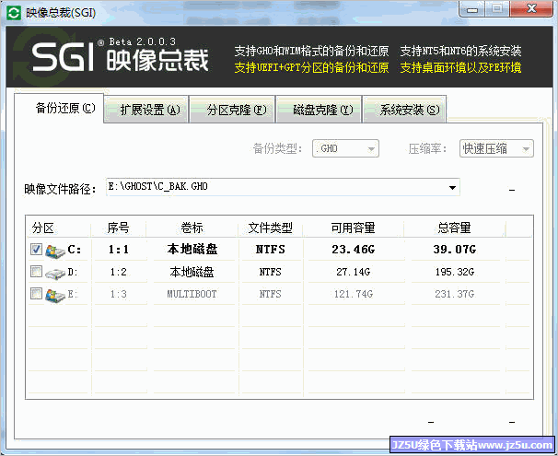
Task: Click the NTFS type in E: row
Action: [x=270, y=295]
